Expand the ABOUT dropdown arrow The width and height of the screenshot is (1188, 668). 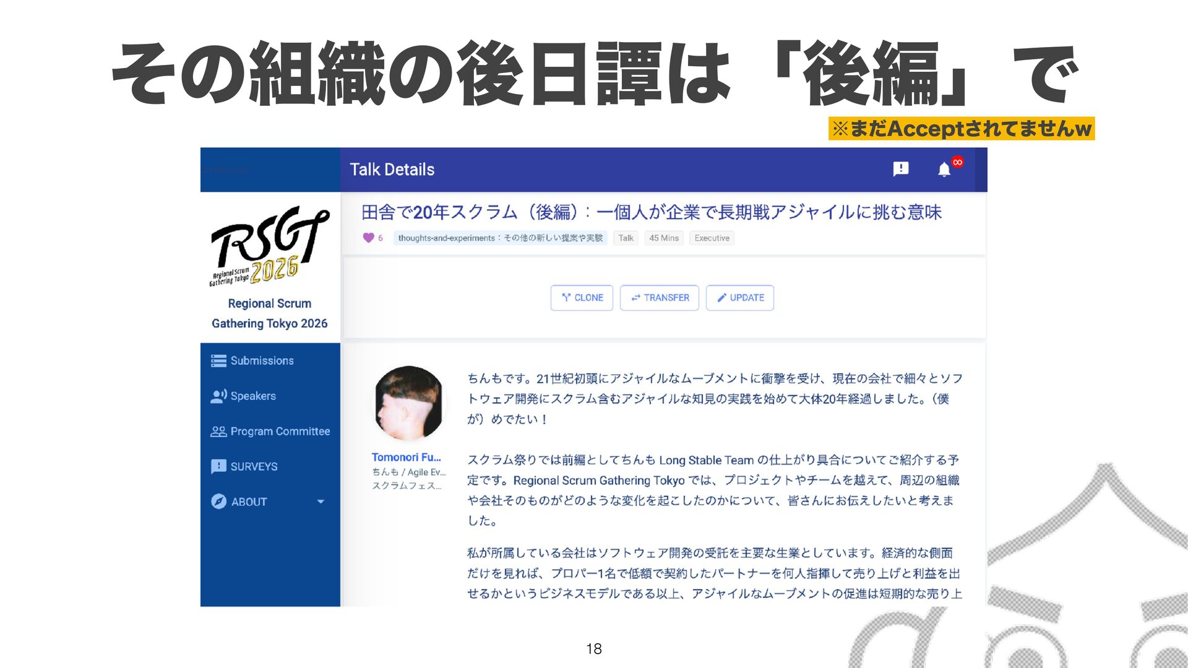[x=321, y=502]
